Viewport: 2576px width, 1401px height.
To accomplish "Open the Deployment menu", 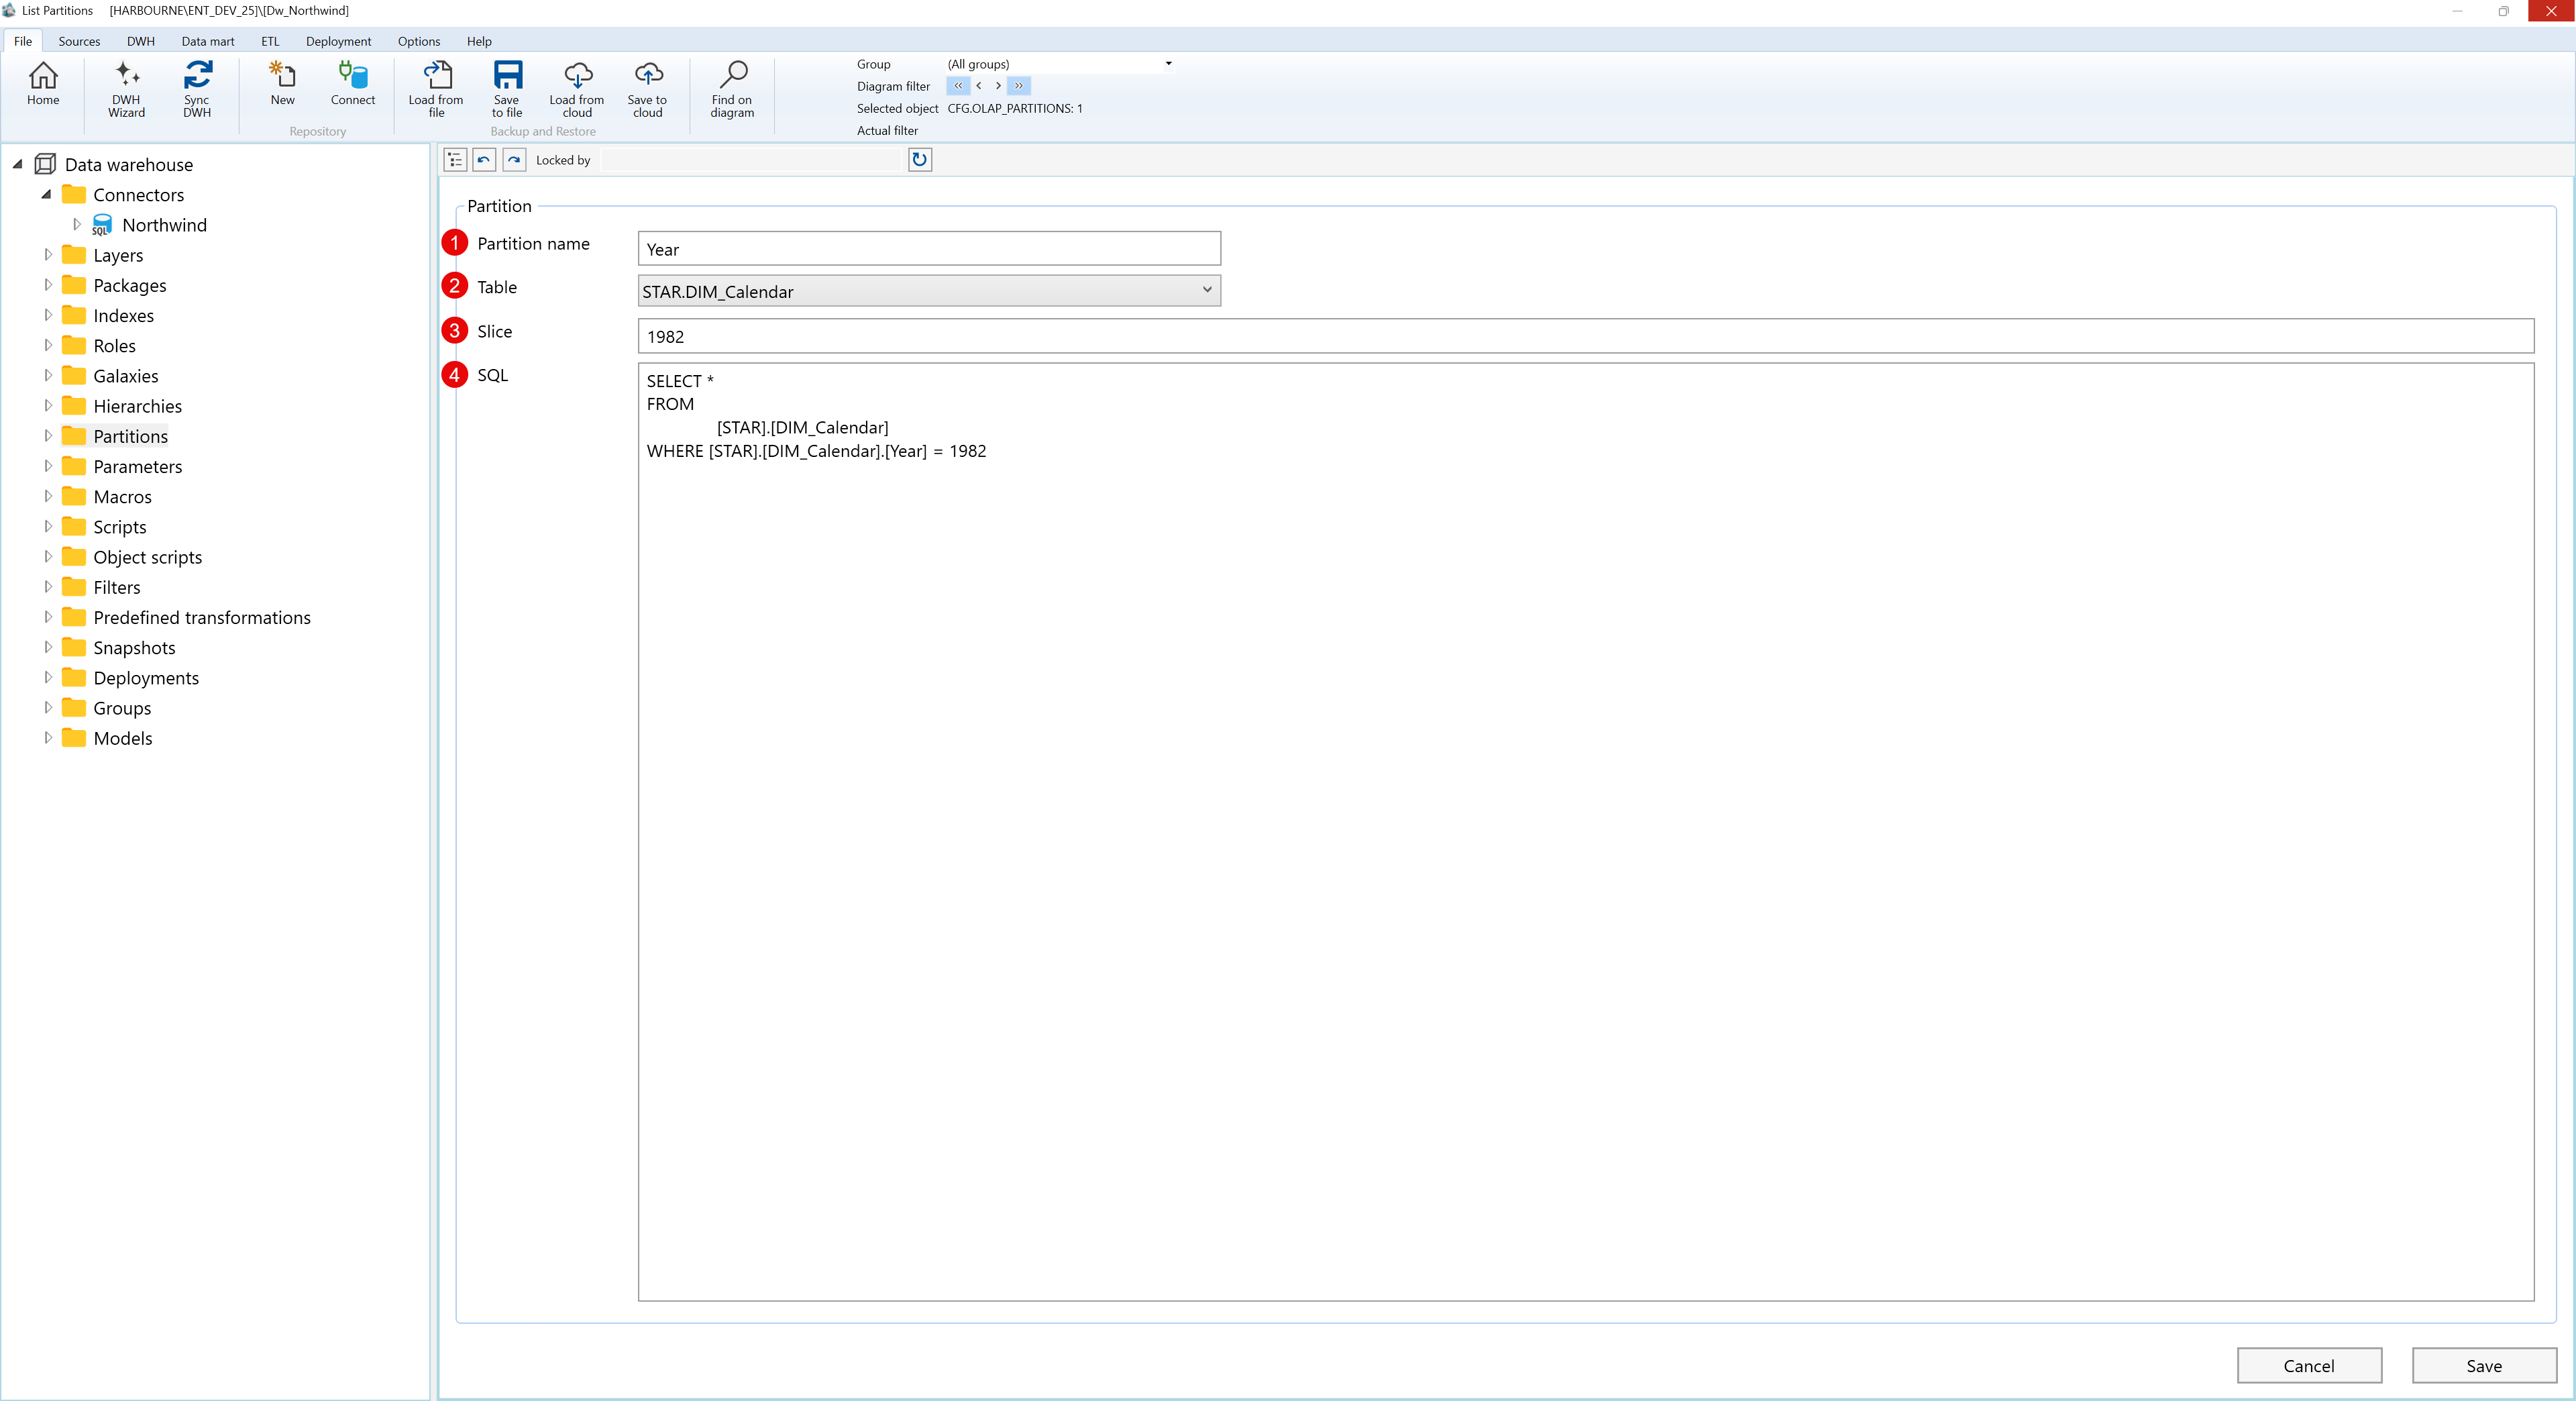I will pyautogui.click(x=338, y=41).
